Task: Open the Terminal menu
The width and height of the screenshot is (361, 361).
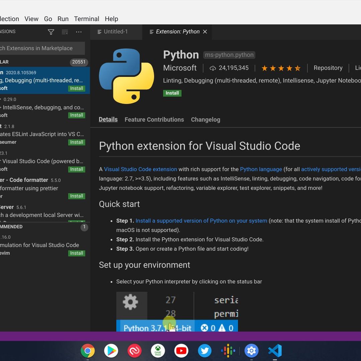Action: [87, 19]
